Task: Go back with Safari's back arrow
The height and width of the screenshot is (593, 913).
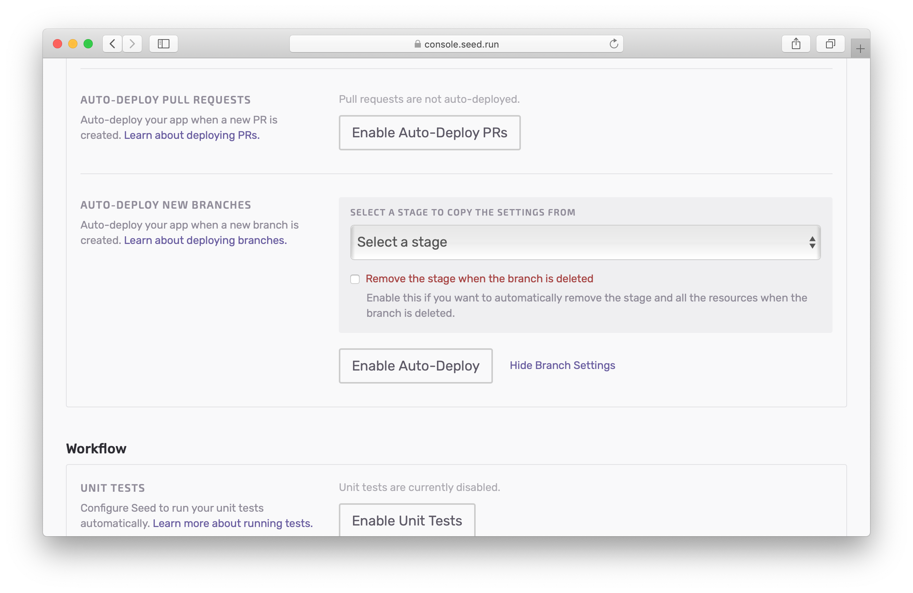Action: pyautogui.click(x=112, y=44)
